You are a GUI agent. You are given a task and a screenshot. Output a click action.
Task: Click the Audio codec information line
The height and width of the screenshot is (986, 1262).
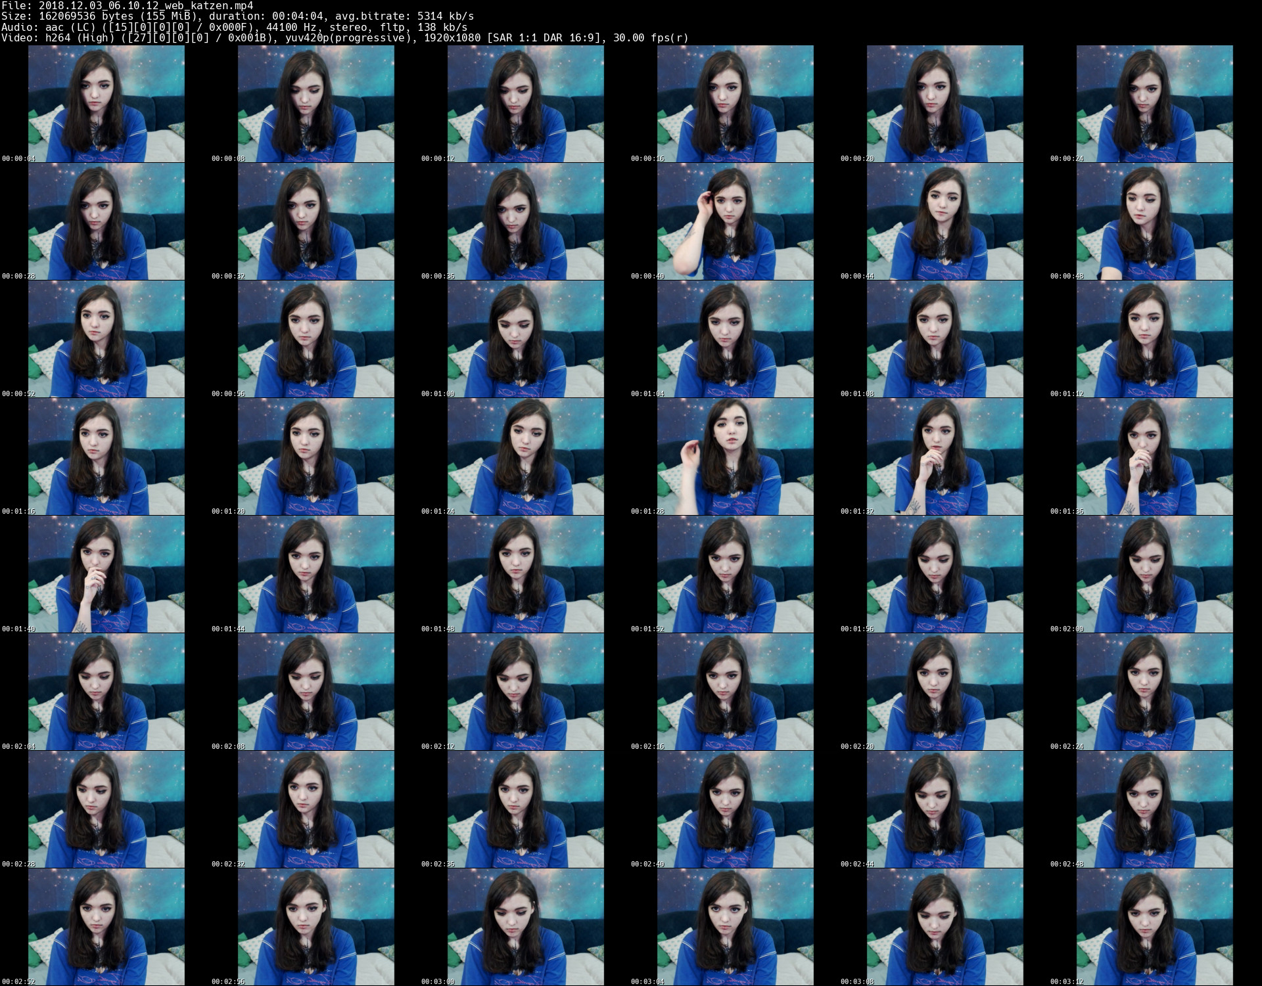point(234,27)
